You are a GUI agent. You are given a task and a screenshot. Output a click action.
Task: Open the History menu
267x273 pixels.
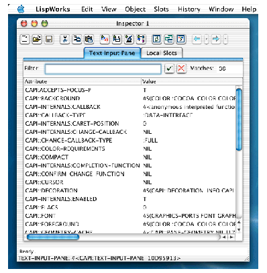[189, 9]
